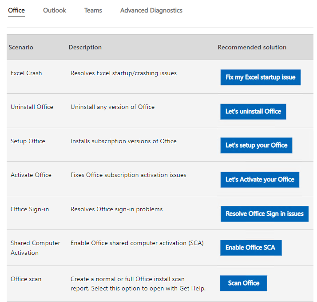
Task: Select the Teams tab
Action: click(93, 10)
